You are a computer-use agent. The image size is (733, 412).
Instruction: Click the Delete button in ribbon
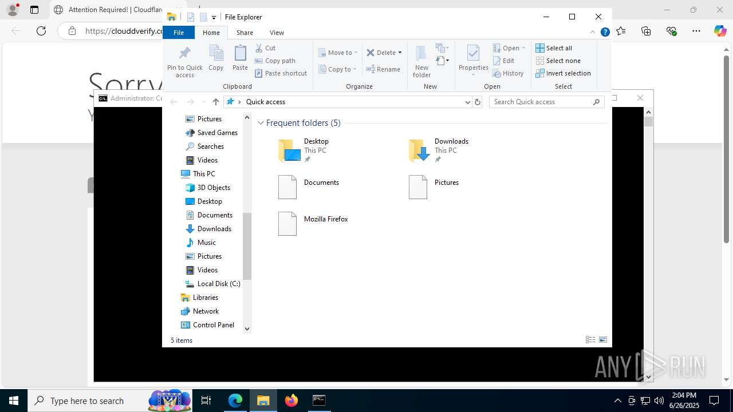[381, 53]
